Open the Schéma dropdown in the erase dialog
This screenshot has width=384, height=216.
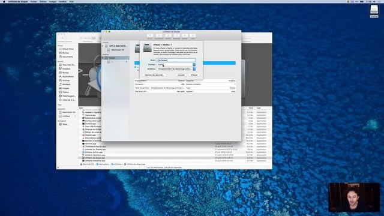176,69
